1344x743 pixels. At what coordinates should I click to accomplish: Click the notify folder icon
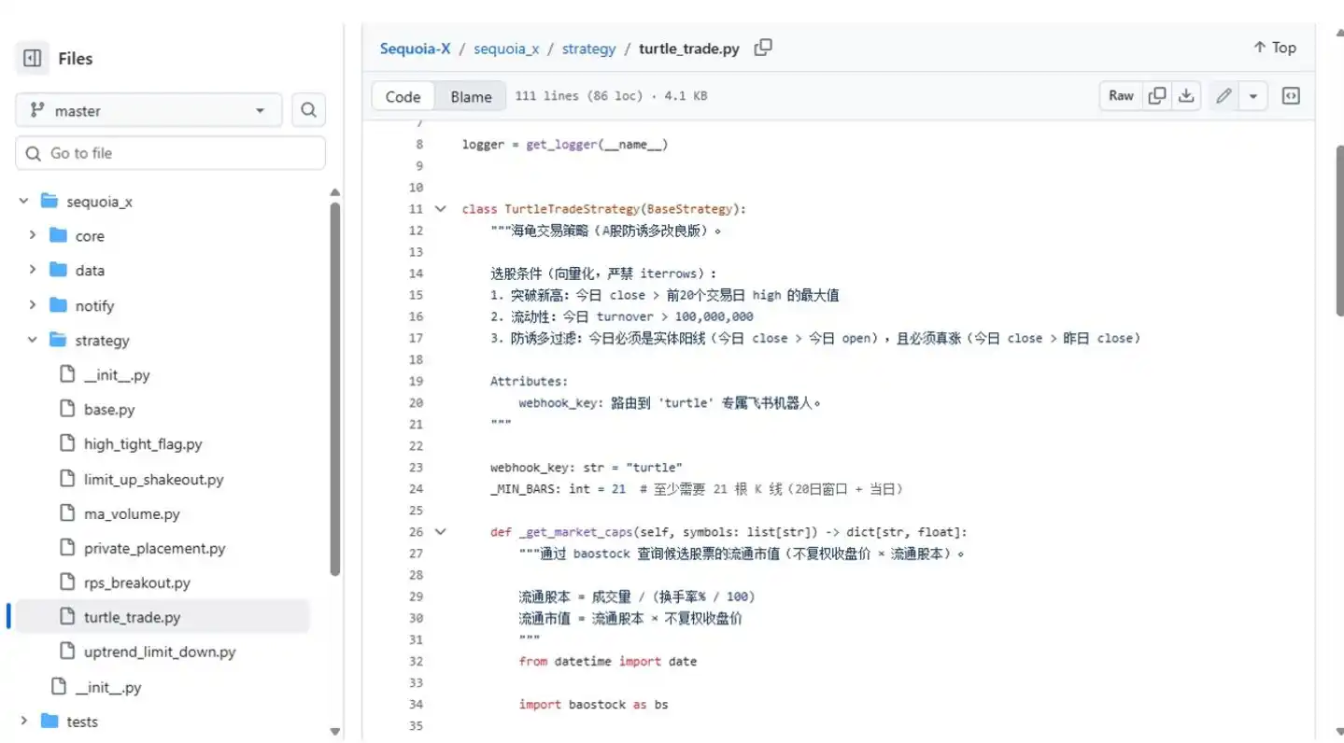tap(58, 305)
